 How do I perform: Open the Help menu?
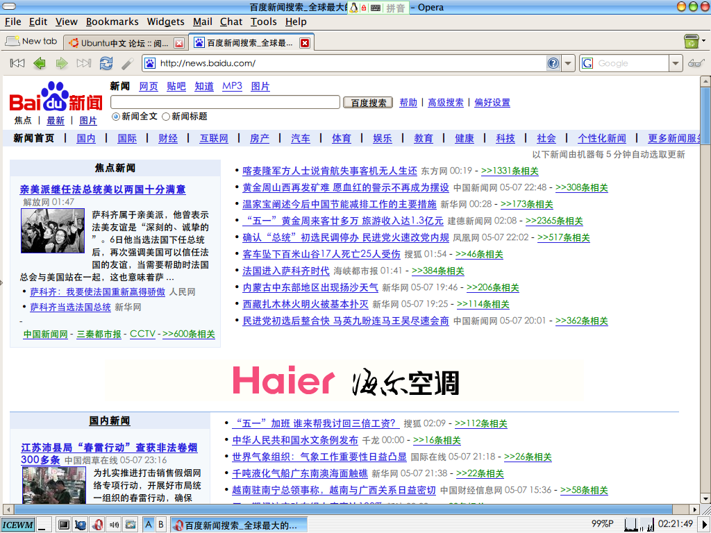pyautogui.click(x=296, y=22)
